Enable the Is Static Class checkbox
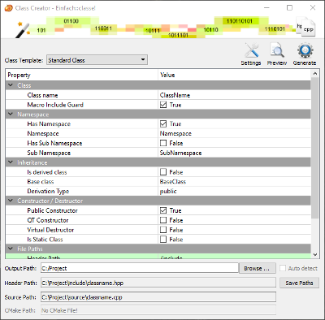325x320 pixels. [163, 240]
